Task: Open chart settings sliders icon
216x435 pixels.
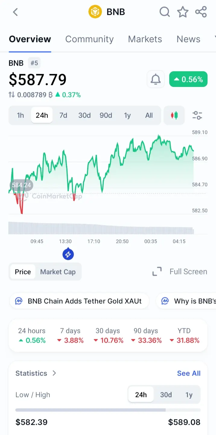Action: pos(197,115)
